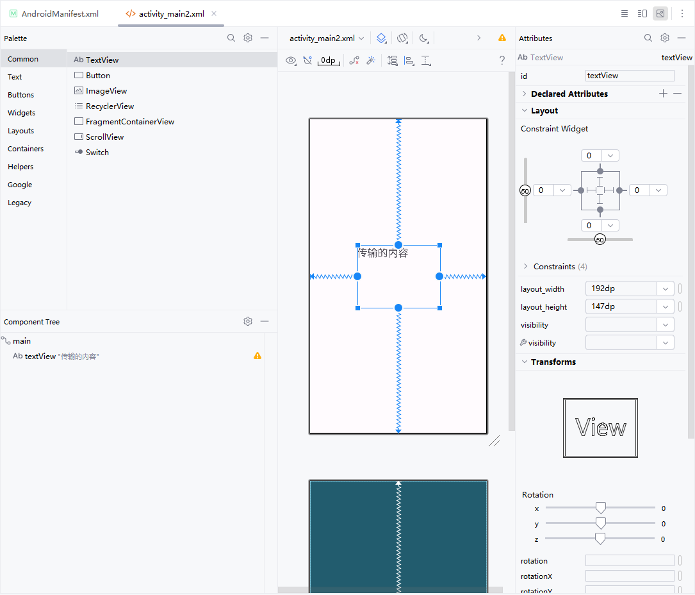Screen dimensions: 695x595
Task: Open Component Tree settings gear
Action: [248, 321]
